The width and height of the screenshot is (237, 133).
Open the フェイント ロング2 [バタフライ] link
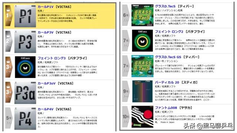pos(180,32)
